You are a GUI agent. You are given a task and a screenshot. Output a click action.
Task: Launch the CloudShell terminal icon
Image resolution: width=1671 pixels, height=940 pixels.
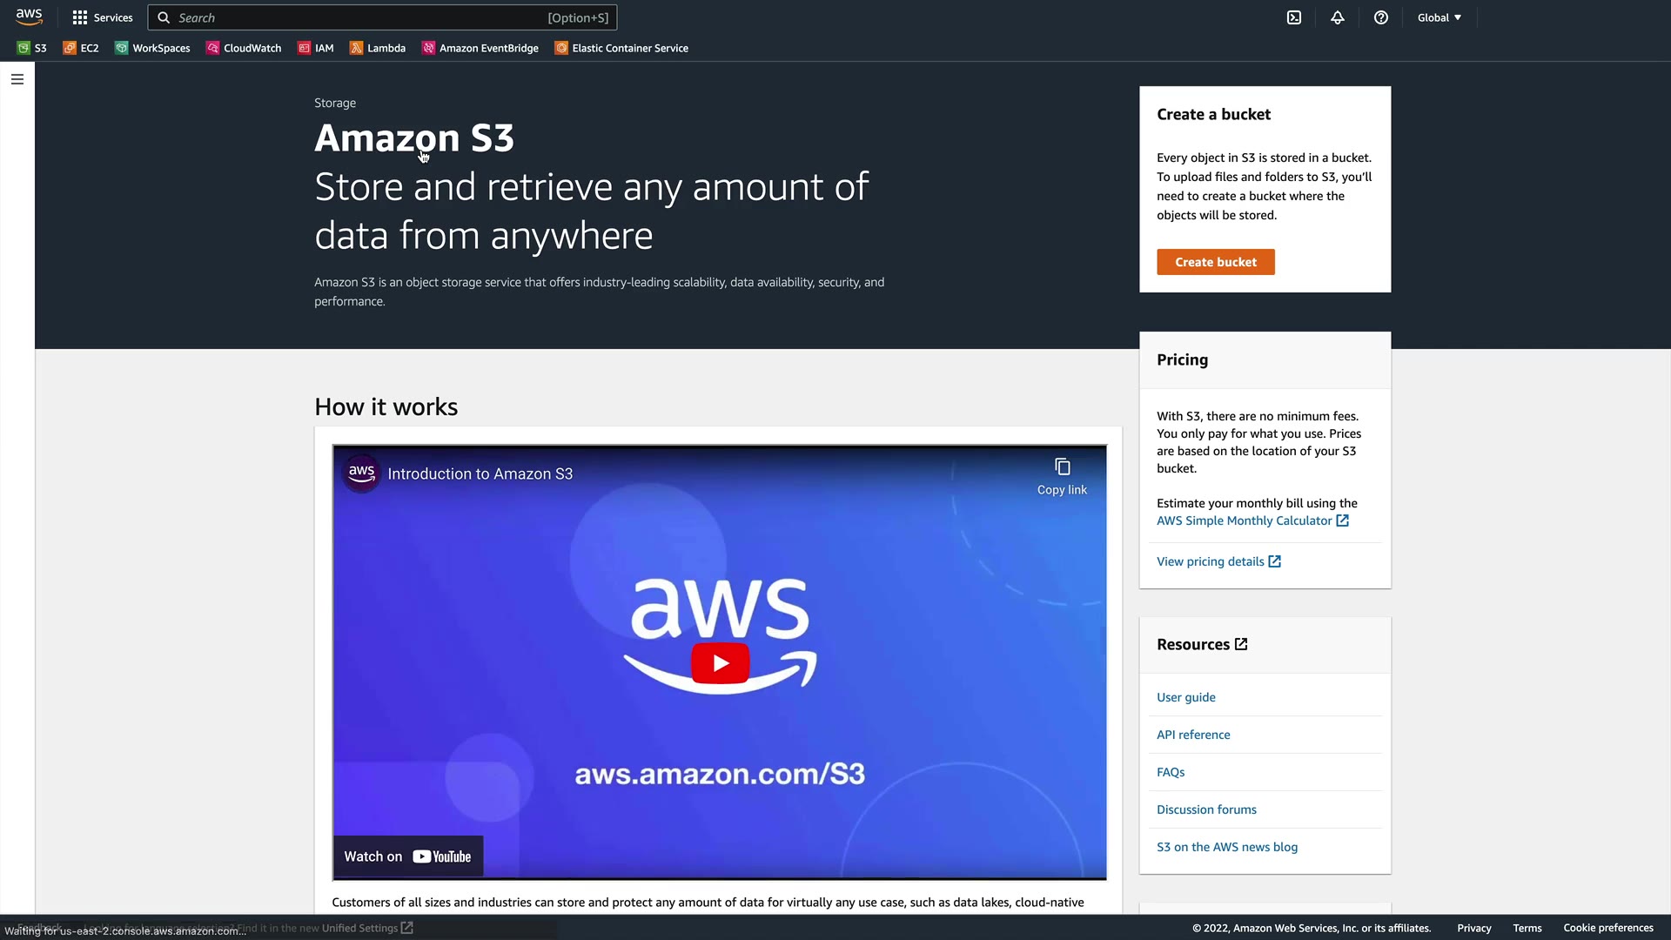click(1294, 17)
